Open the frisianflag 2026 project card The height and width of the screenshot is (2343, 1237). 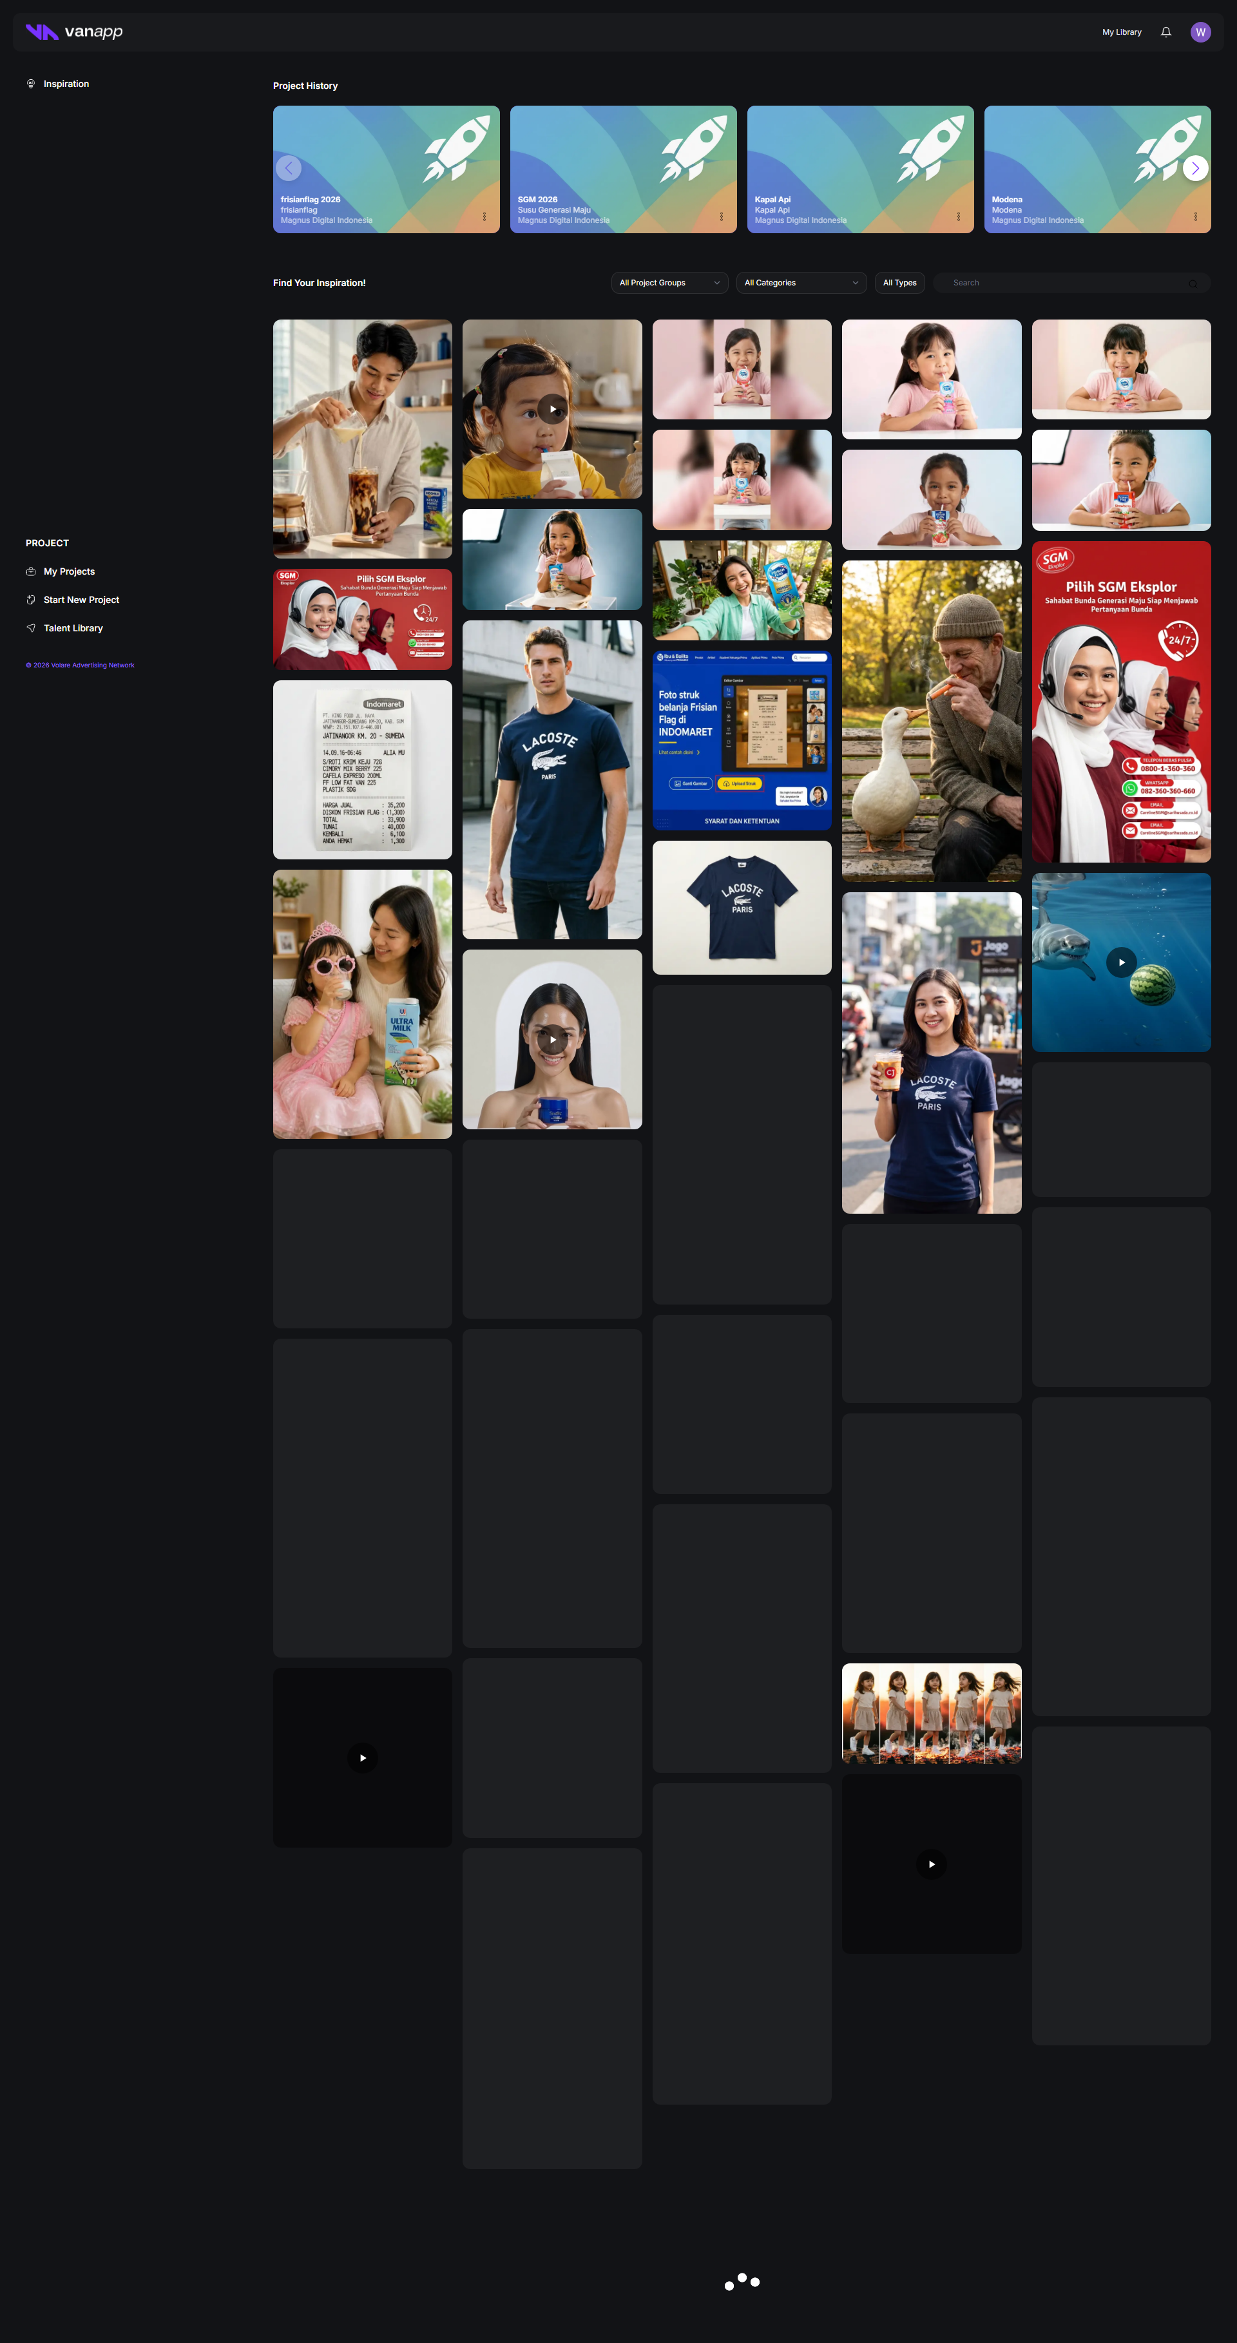(386, 169)
